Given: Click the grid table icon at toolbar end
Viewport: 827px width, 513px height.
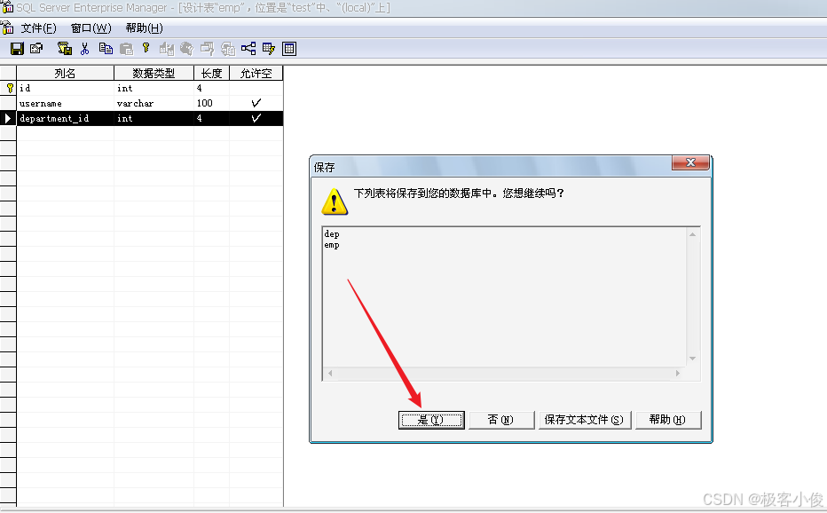Looking at the screenshot, I should (x=289, y=49).
